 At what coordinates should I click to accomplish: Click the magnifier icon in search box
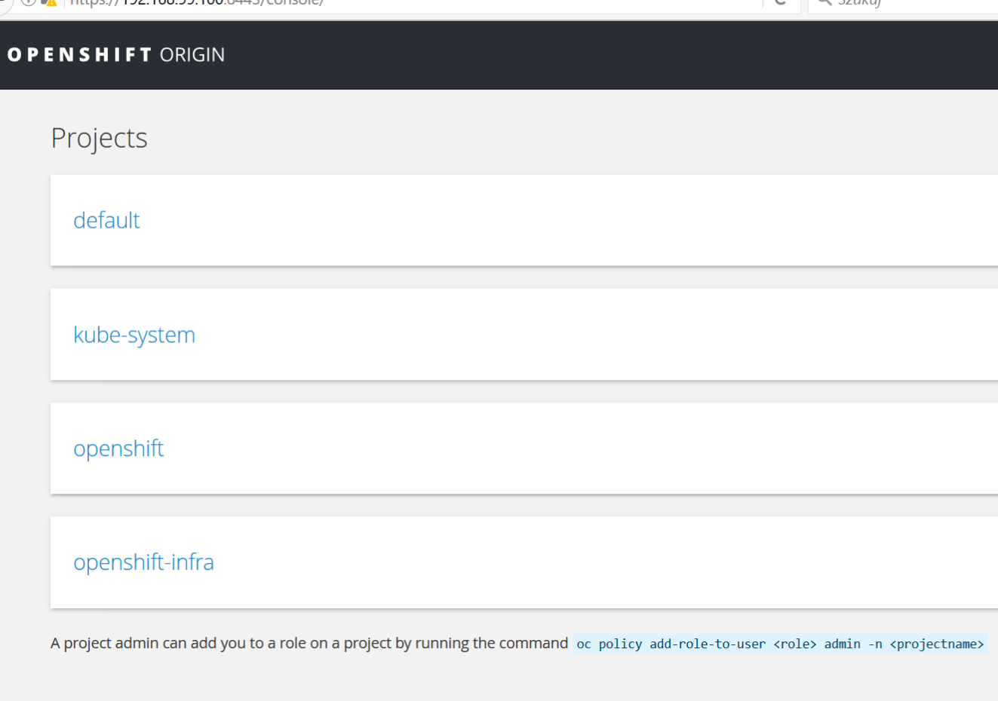click(825, 2)
